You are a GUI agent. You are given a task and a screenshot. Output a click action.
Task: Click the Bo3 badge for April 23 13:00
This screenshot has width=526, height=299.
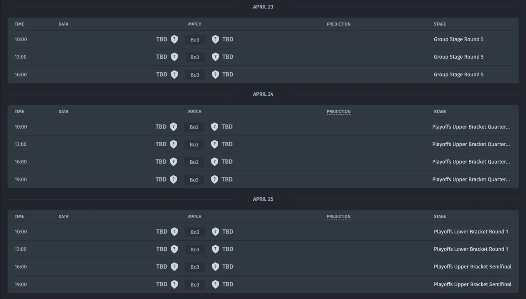(x=195, y=57)
